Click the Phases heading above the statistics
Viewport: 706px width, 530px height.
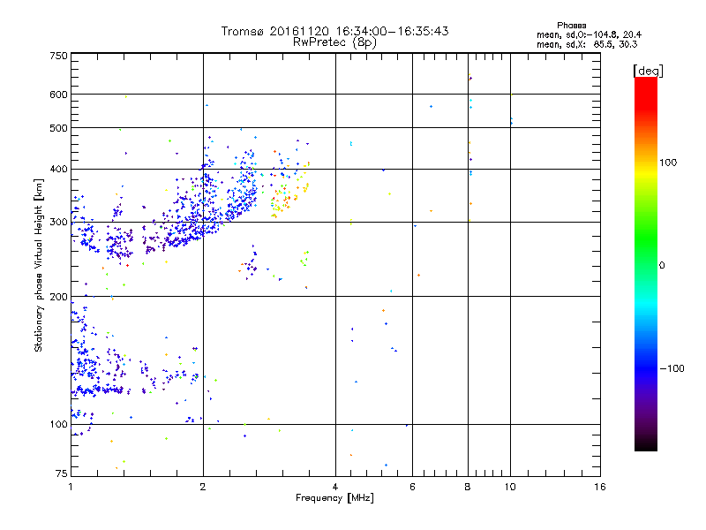[571, 26]
